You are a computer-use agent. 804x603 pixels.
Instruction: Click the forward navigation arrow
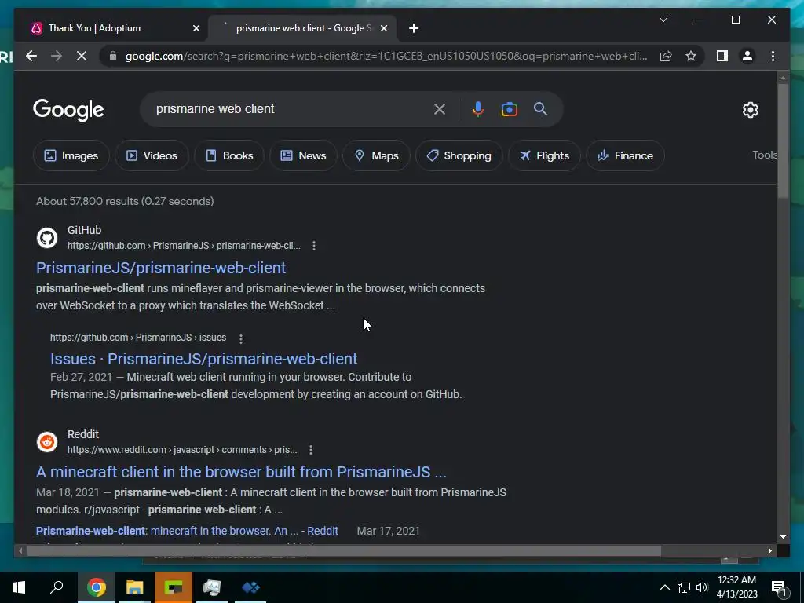click(x=57, y=56)
